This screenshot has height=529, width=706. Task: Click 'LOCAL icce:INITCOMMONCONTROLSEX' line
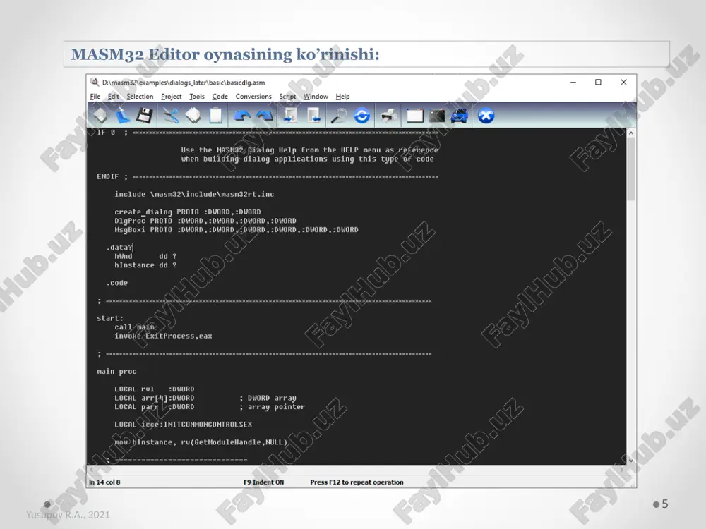coord(184,425)
